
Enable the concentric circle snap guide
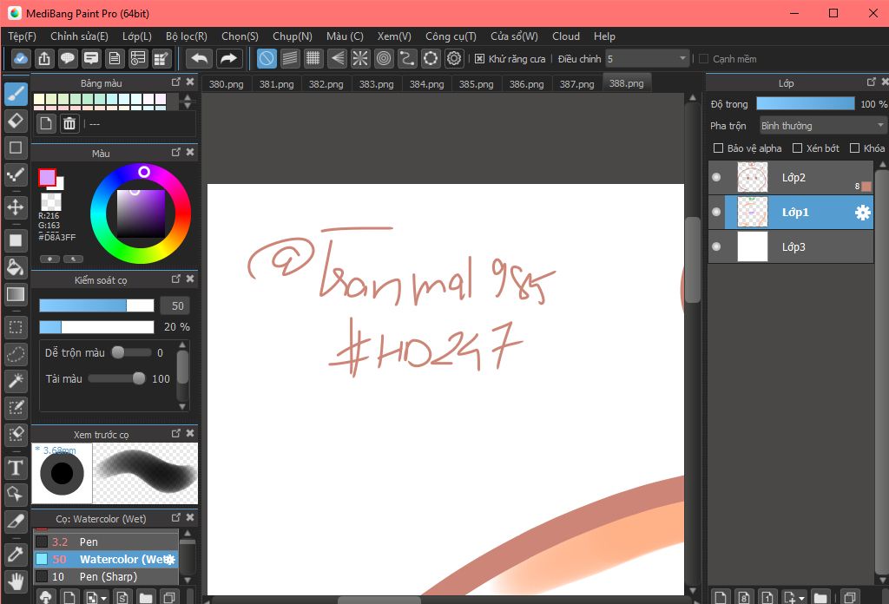point(384,58)
